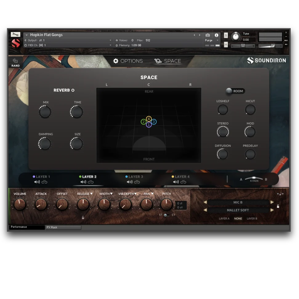The height and width of the screenshot is (299, 299).
Task: Select next mallet with right arrow
Action: tap(272, 210)
